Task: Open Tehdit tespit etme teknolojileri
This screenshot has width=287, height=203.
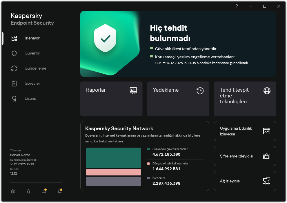Action: (245, 99)
